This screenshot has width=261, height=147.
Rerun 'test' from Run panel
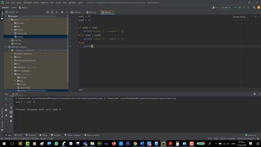[6, 99]
